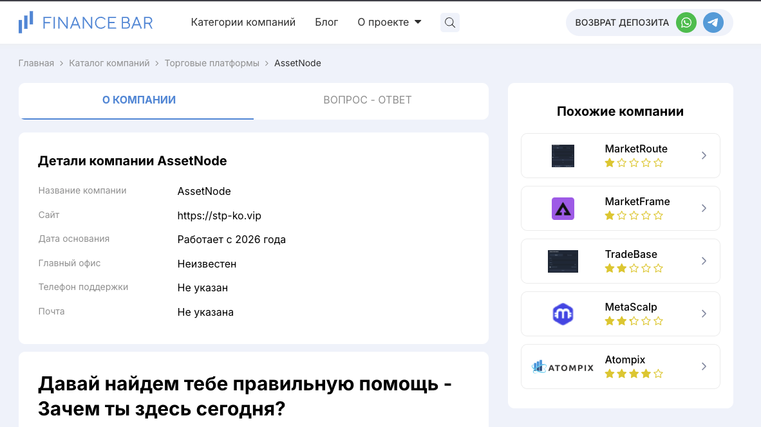This screenshot has height=427, width=761.
Task: Click «Неизвестен» office value
Action: pyautogui.click(x=207, y=264)
